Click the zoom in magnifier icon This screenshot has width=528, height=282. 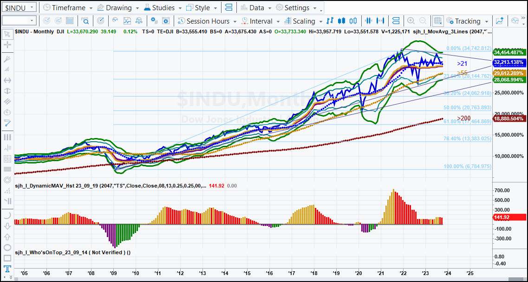coord(411,21)
